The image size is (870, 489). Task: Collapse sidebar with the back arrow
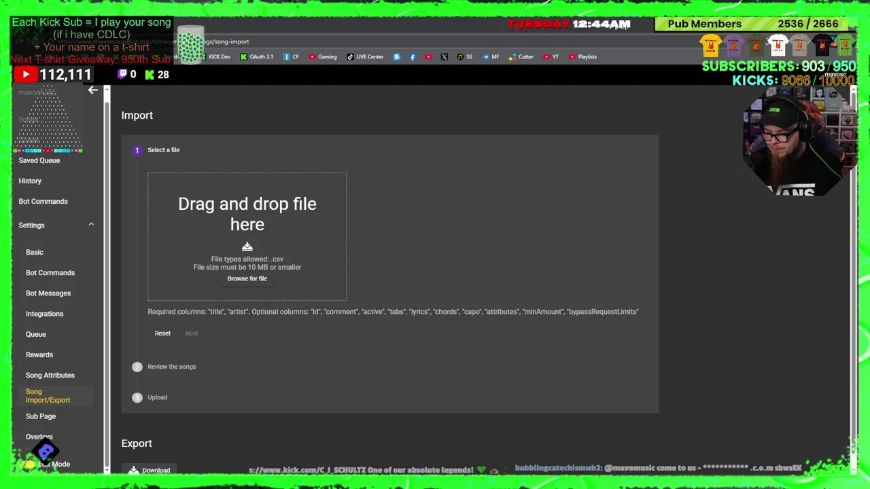pos(93,90)
